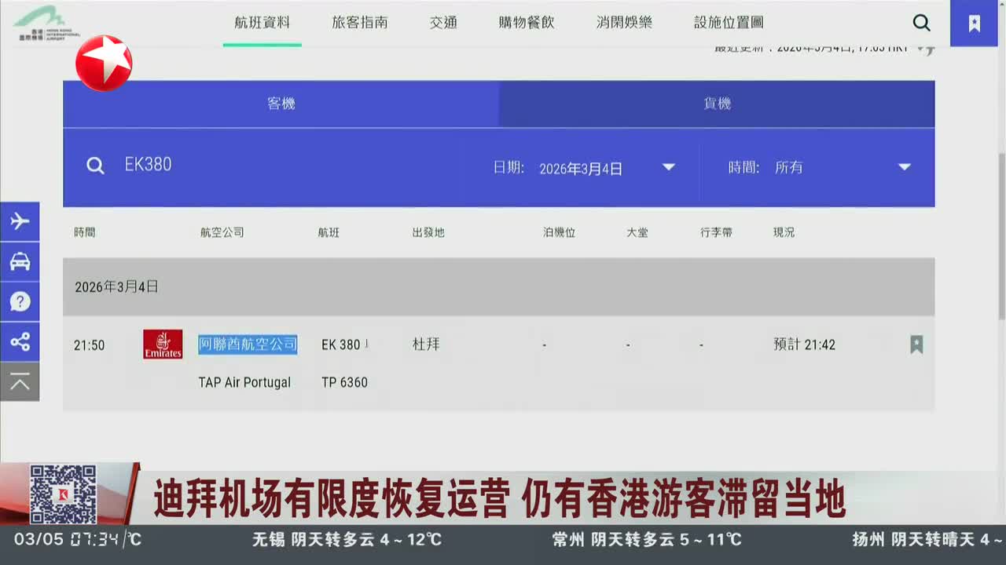Image resolution: width=1006 pixels, height=565 pixels.
Task: Open the taxi transport icon in sidebar
Action: [x=20, y=261]
